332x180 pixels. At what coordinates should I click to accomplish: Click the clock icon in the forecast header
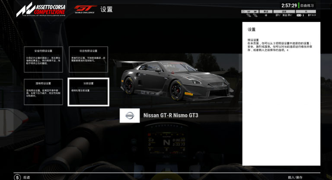coord(243,12)
